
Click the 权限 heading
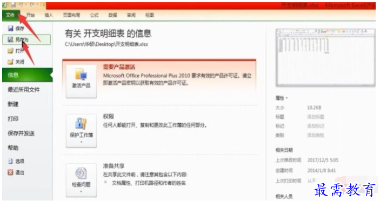(x=108, y=116)
